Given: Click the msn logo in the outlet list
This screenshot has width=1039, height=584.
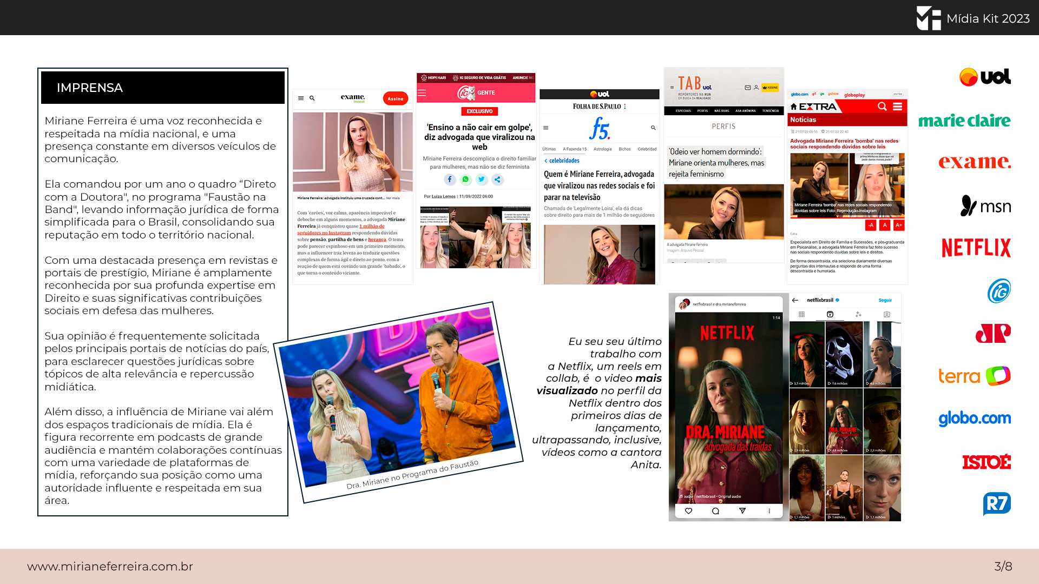Looking at the screenshot, I should click(x=985, y=205).
